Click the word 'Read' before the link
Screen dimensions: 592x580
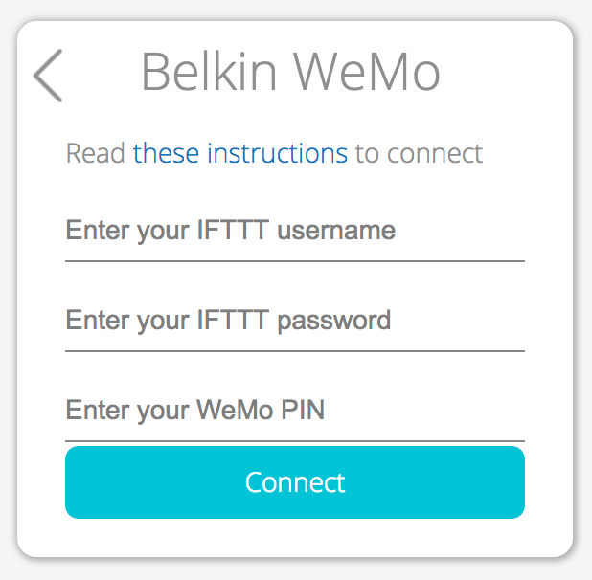coord(96,153)
